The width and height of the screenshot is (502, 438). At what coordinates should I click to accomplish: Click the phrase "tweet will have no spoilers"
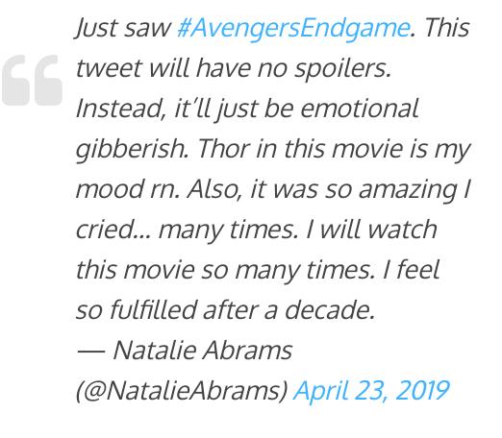click(x=232, y=68)
